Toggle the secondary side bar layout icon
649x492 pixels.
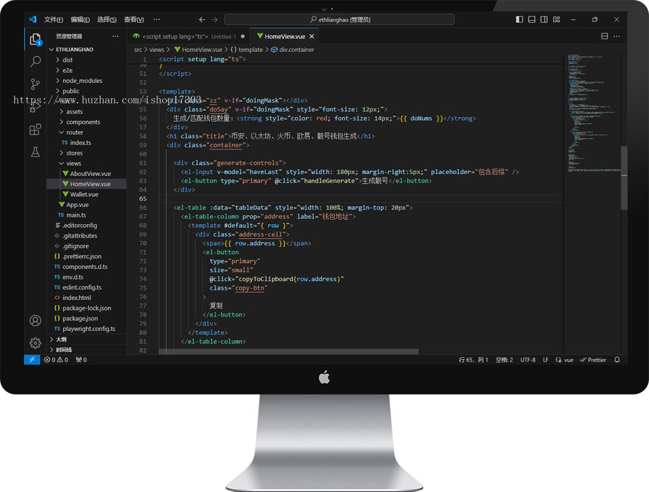(544, 20)
